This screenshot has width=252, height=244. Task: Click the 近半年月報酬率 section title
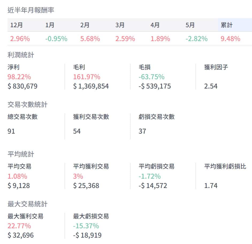click(x=31, y=10)
